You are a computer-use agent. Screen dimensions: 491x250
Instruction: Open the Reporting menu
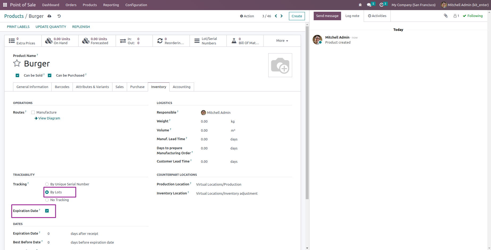[111, 5]
